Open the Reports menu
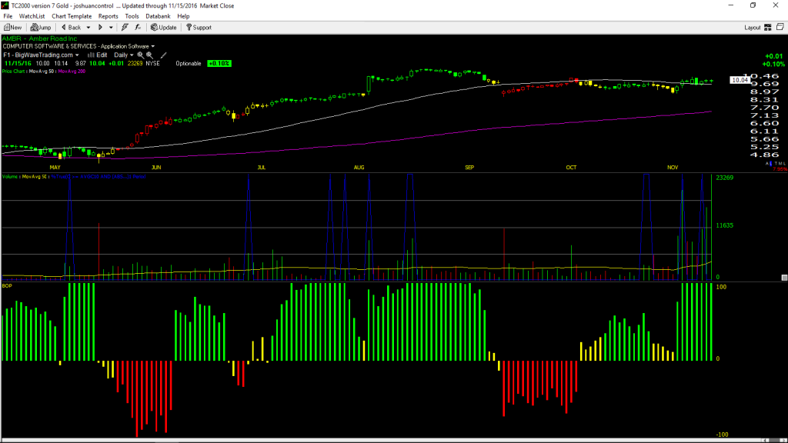Viewport: 788px width, 443px height. [x=108, y=16]
